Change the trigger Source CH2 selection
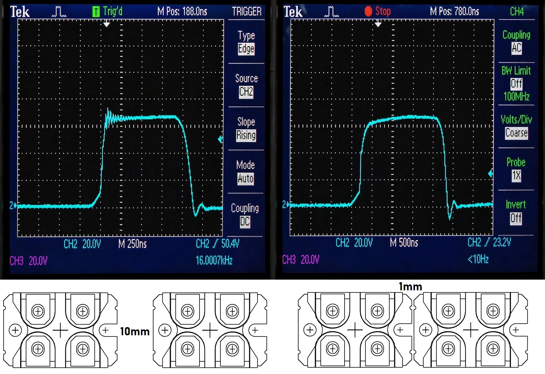 pos(246,85)
